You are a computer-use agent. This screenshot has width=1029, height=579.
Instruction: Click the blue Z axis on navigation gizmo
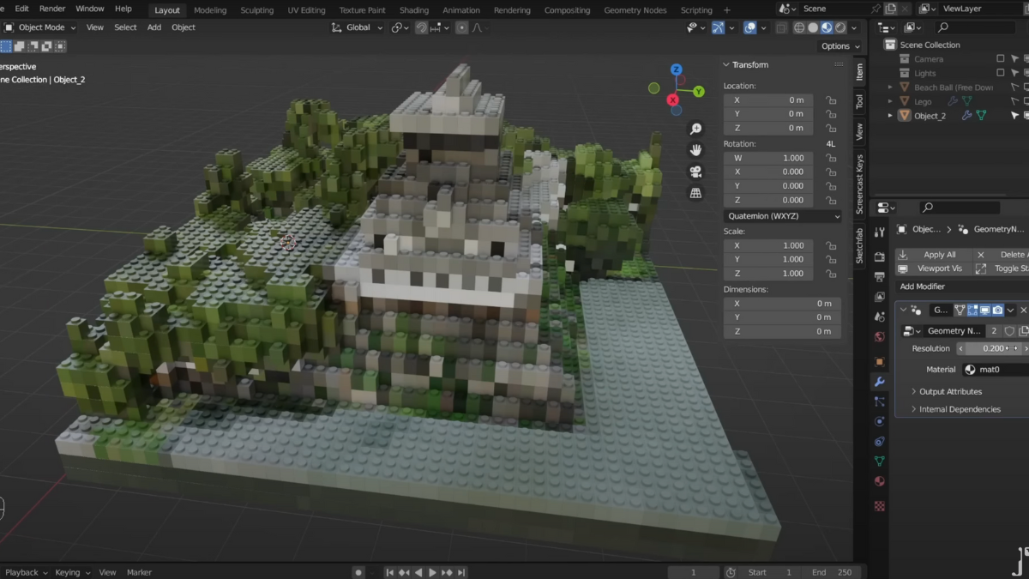(x=676, y=69)
